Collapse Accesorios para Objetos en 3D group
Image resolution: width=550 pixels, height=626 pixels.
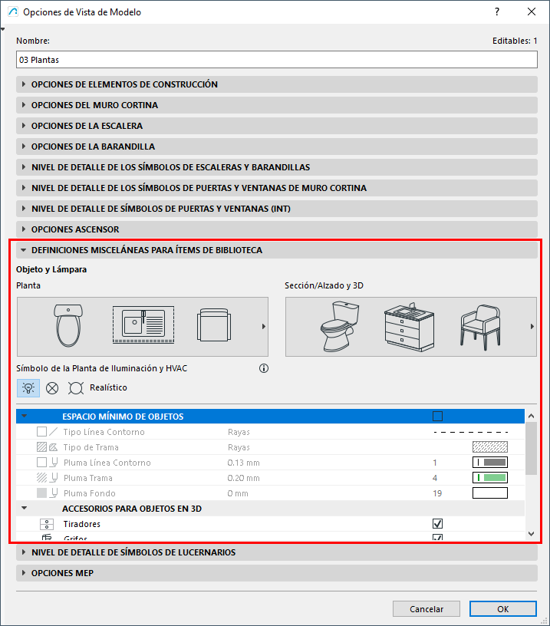tap(24, 508)
